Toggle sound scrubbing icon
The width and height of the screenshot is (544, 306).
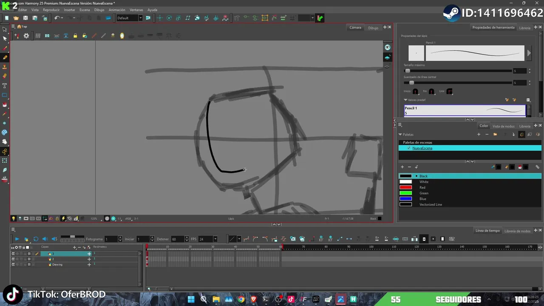pyautogui.click(x=54, y=239)
